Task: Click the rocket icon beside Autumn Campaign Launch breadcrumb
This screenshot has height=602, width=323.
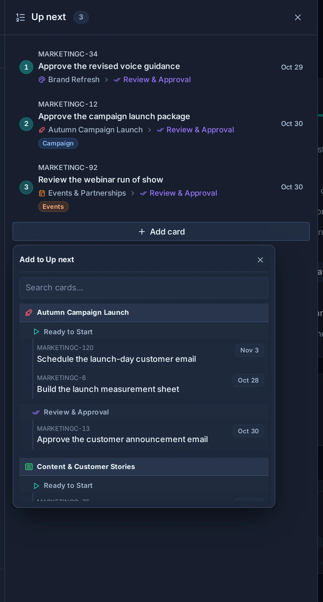Action: tap(42, 130)
